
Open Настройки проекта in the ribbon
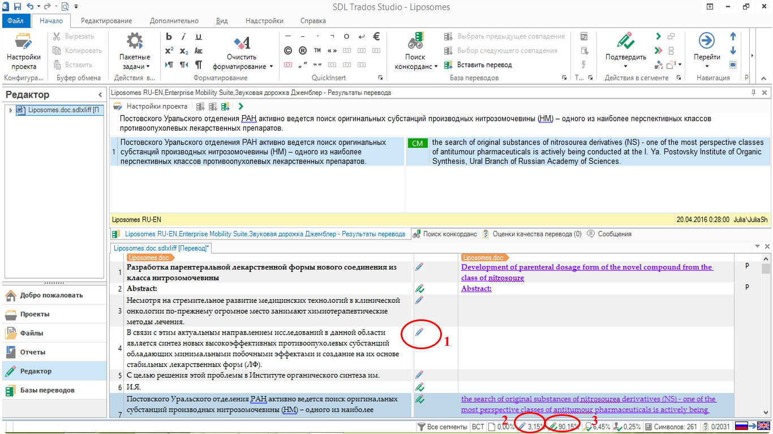coord(24,51)
